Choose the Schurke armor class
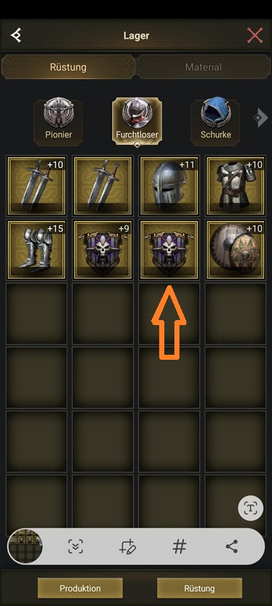Image resolution: width=272 pixels, height=606 pixels. pyautogui.click(x=215, y=121)
